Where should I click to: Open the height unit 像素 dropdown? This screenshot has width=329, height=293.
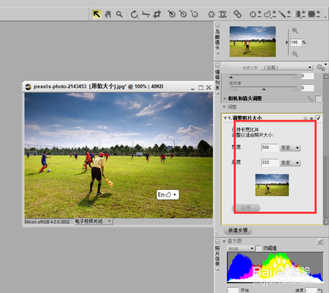290,163
